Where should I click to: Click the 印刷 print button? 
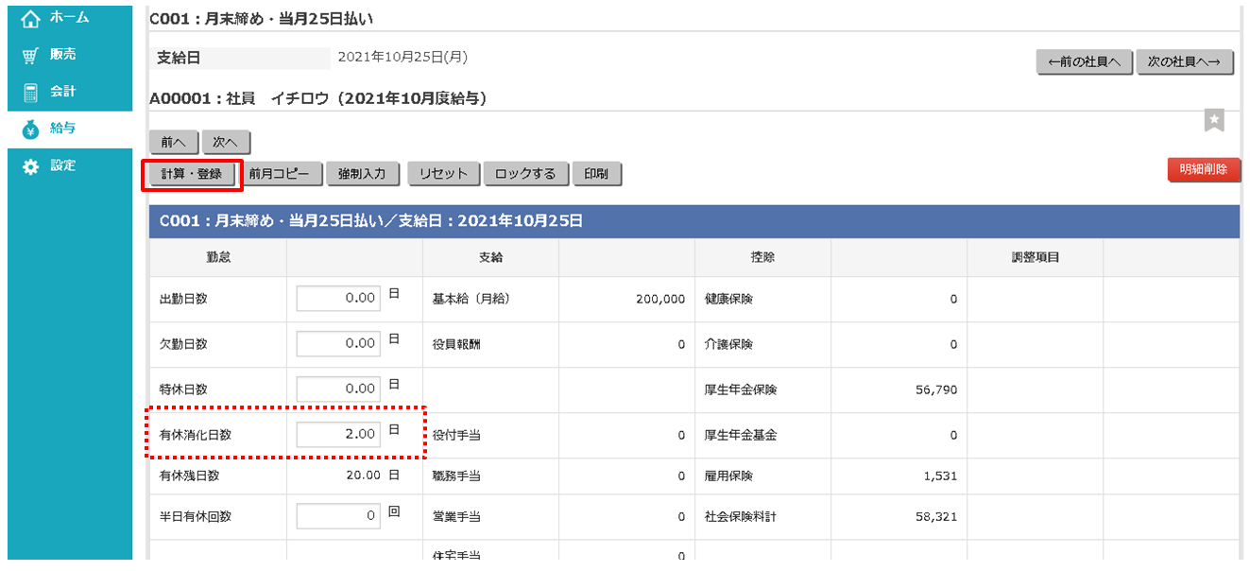point(596,174)
